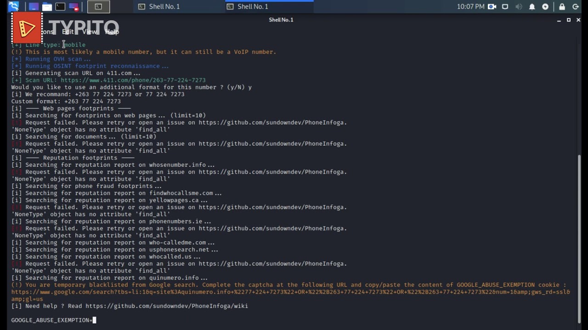
Task: Click 'Searching for documents... (limit=10)' line
Action: point(84,137)
